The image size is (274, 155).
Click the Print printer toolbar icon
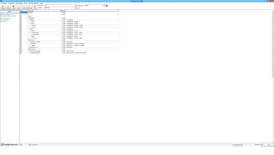(35, 7)
